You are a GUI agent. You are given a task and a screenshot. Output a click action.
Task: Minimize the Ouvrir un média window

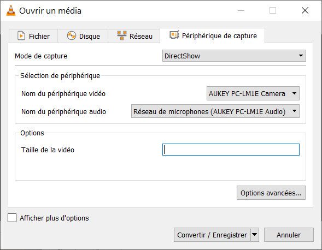pyautogui.click(x=241, y=10)
